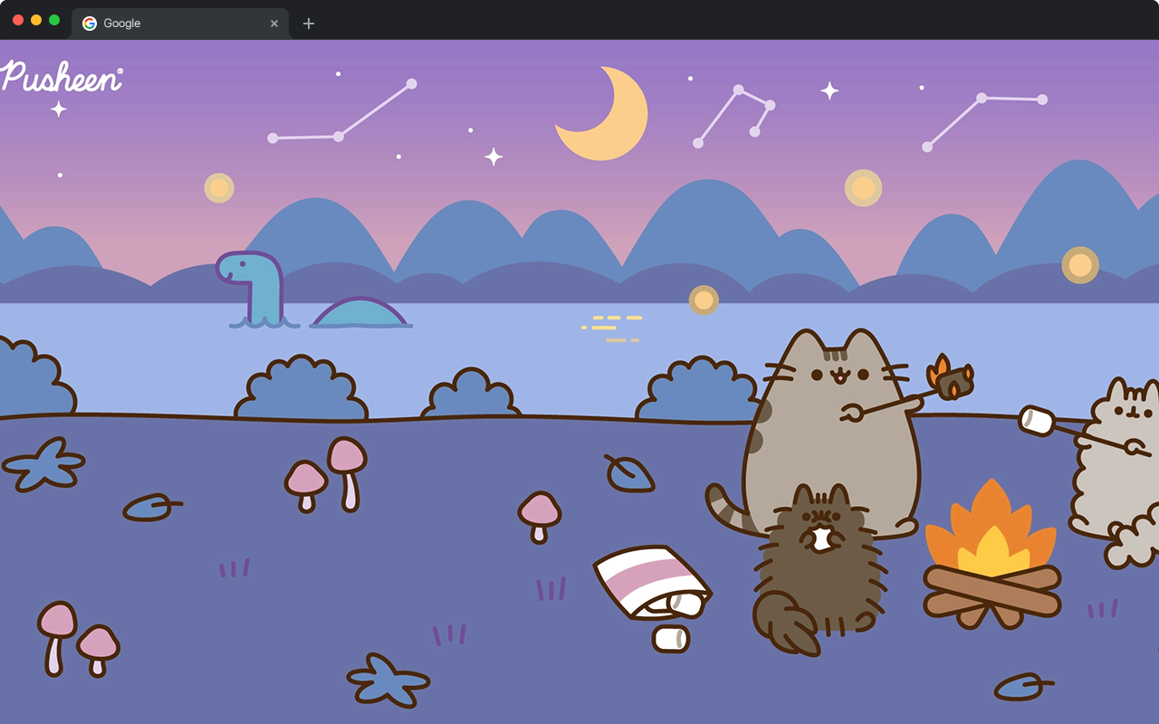Click the yellow crescent moon
The width and height of the screenshot is (1159, 724).
coord(608,116)
